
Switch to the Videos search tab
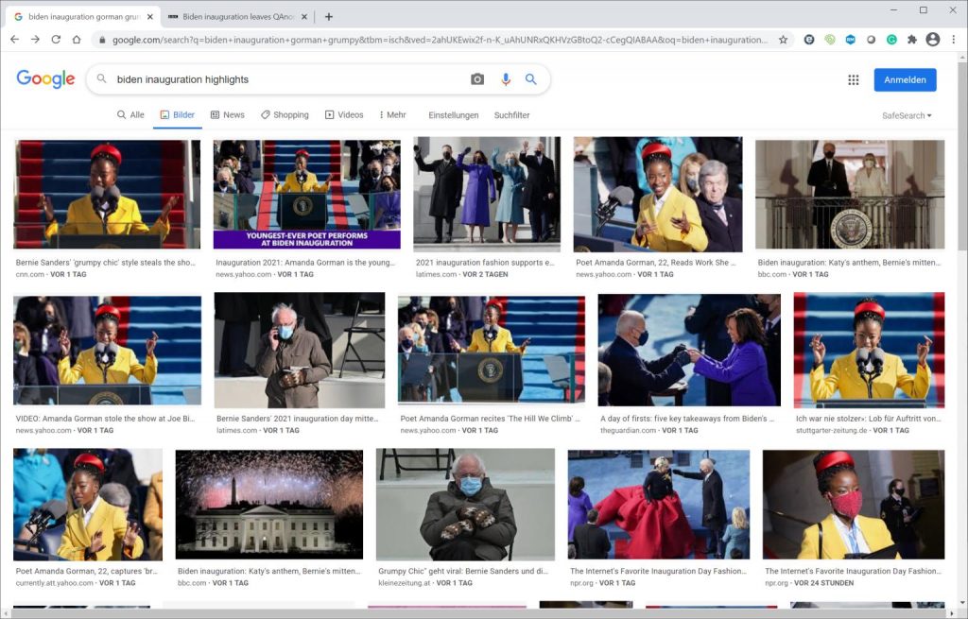point(344,115)
